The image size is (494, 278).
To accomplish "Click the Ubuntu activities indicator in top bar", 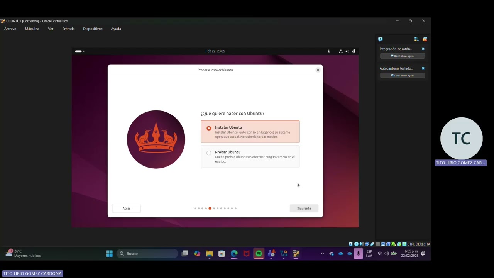I will 80,51.
